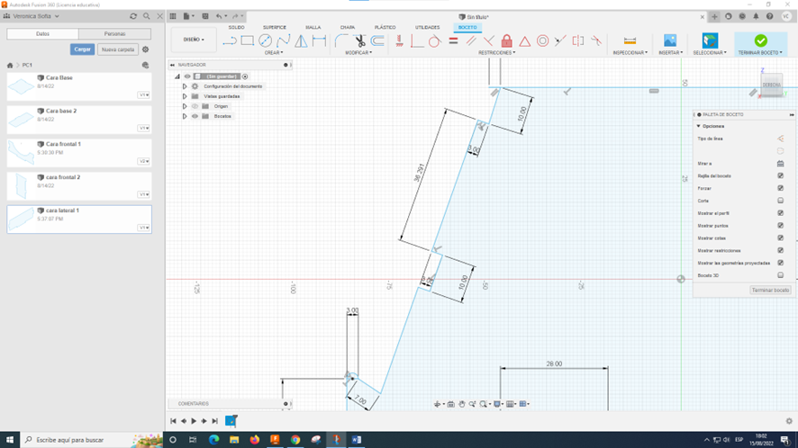Collapse the Opciones section
The image size is (798, 448).
(699, 126)
